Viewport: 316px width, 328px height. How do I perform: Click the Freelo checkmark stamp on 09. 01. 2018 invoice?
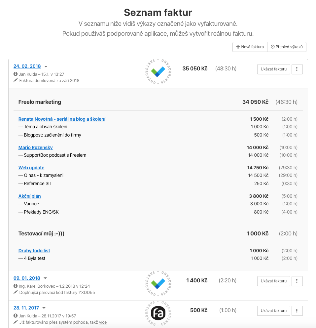point(158,283)
